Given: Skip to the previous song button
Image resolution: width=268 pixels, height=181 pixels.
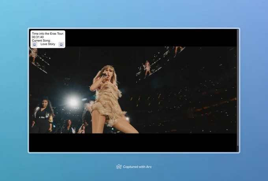Looking at the screenshot, I should coord(34,44).
